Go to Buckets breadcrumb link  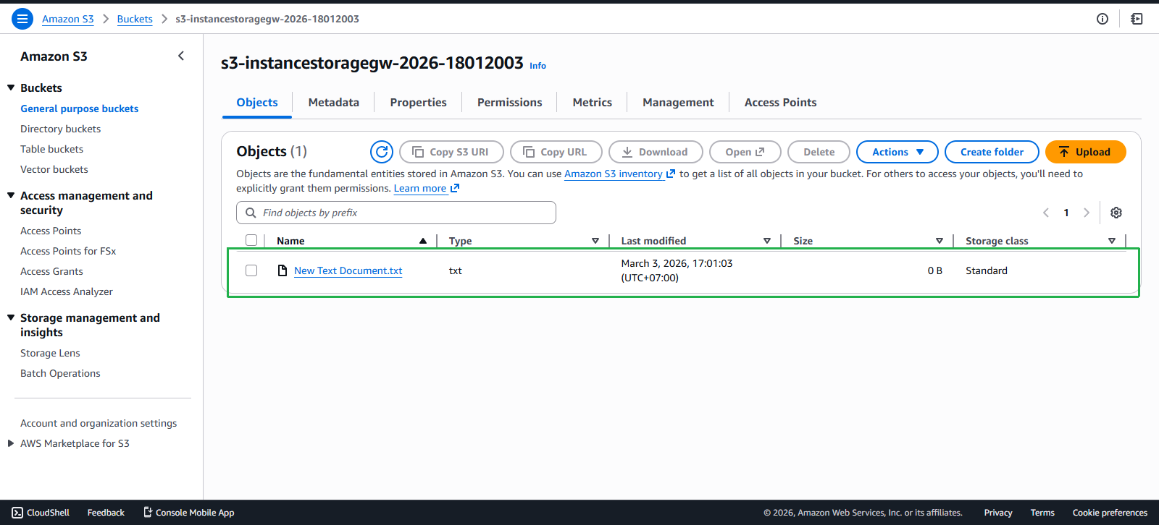click(135, 19)
